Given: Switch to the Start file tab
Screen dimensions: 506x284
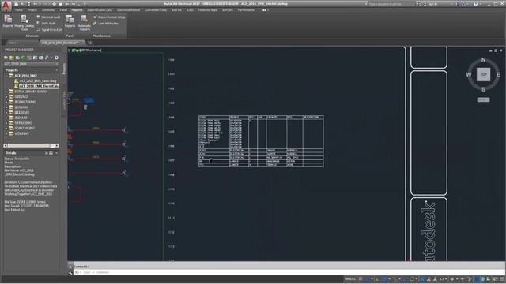Looking at the screenshot, I should tap(13, 43).
